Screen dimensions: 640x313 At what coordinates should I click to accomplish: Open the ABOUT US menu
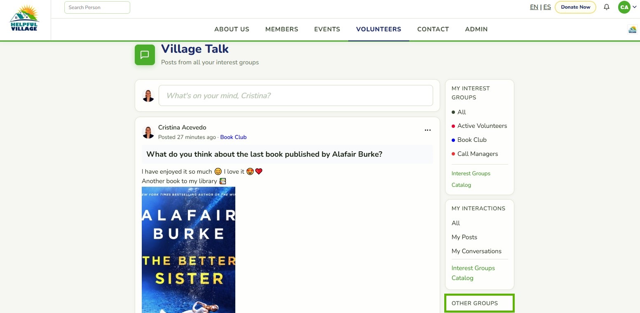pos(232,29)
